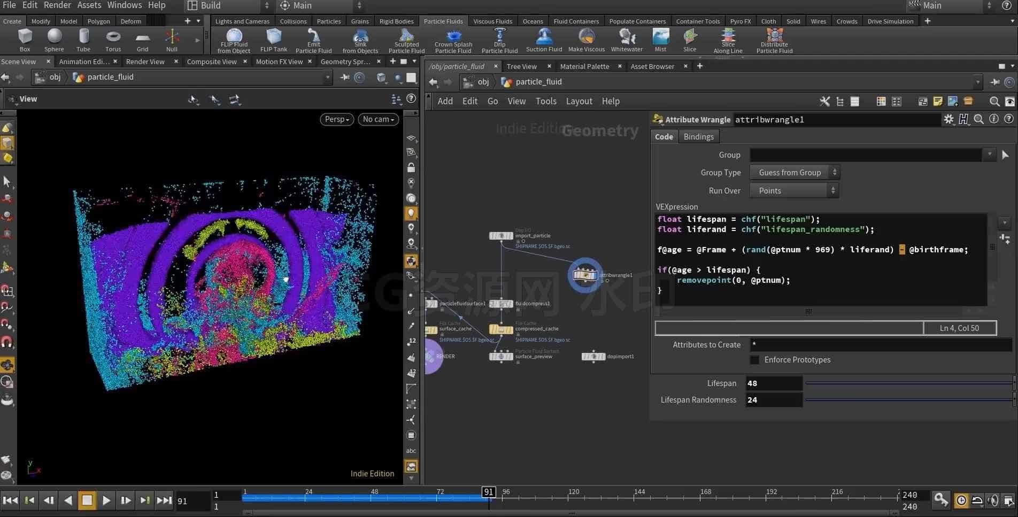Enable the Enforce Prototypes checkbox
1018x517 pixels.
754,360
